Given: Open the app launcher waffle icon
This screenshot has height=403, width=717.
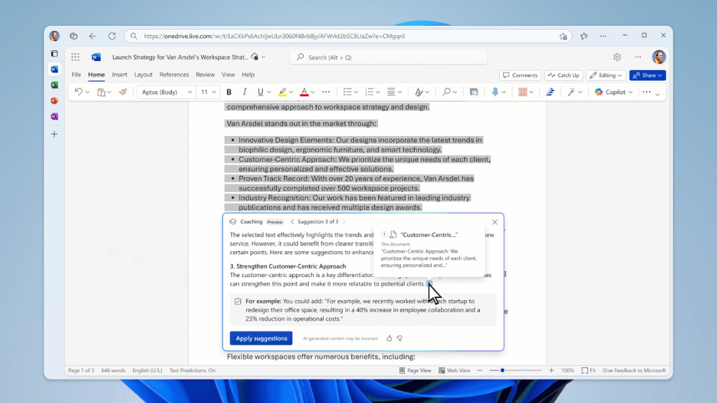Looking at the screenshot, I should coord(76,57).
